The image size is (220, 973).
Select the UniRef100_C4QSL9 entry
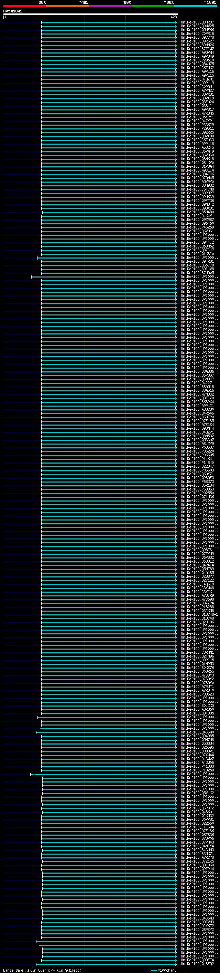tap(197, 584)
